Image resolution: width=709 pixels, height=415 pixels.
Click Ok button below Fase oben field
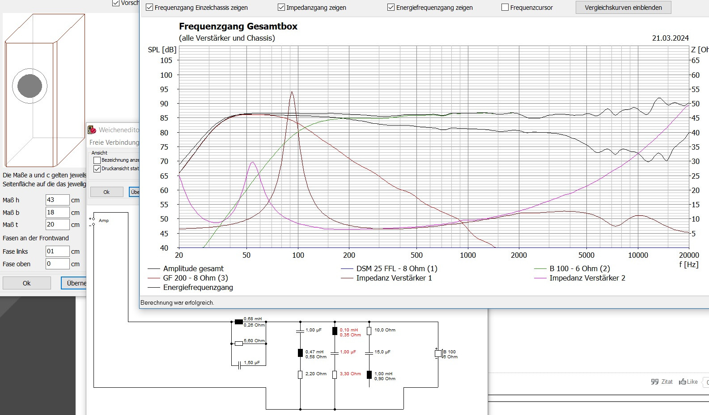tap(27, 283)
